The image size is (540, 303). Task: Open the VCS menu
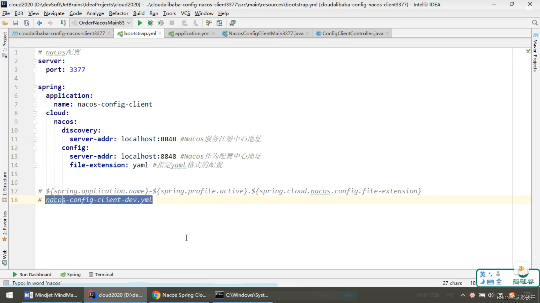185,13
